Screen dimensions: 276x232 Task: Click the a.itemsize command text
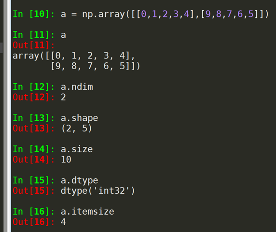(87, 212)
